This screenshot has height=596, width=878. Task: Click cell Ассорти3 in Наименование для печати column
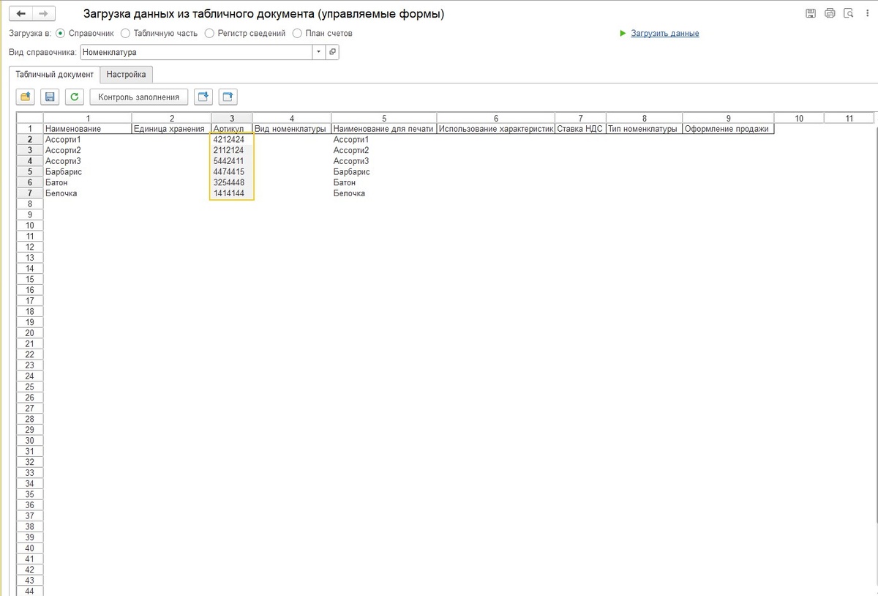tap(384, 161)
